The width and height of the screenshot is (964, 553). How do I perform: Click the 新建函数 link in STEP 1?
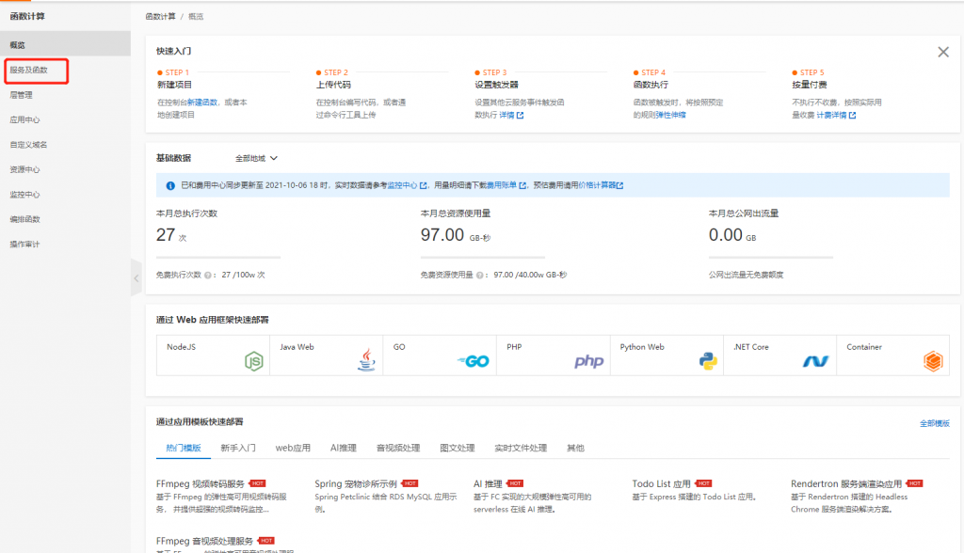[202, 103]
